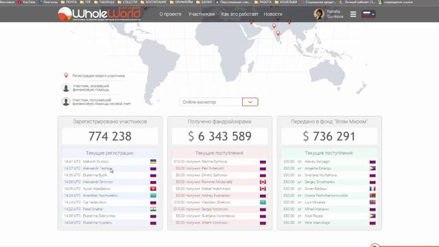Click the recipient participant legend icon
439x247 pixels.
66,102
